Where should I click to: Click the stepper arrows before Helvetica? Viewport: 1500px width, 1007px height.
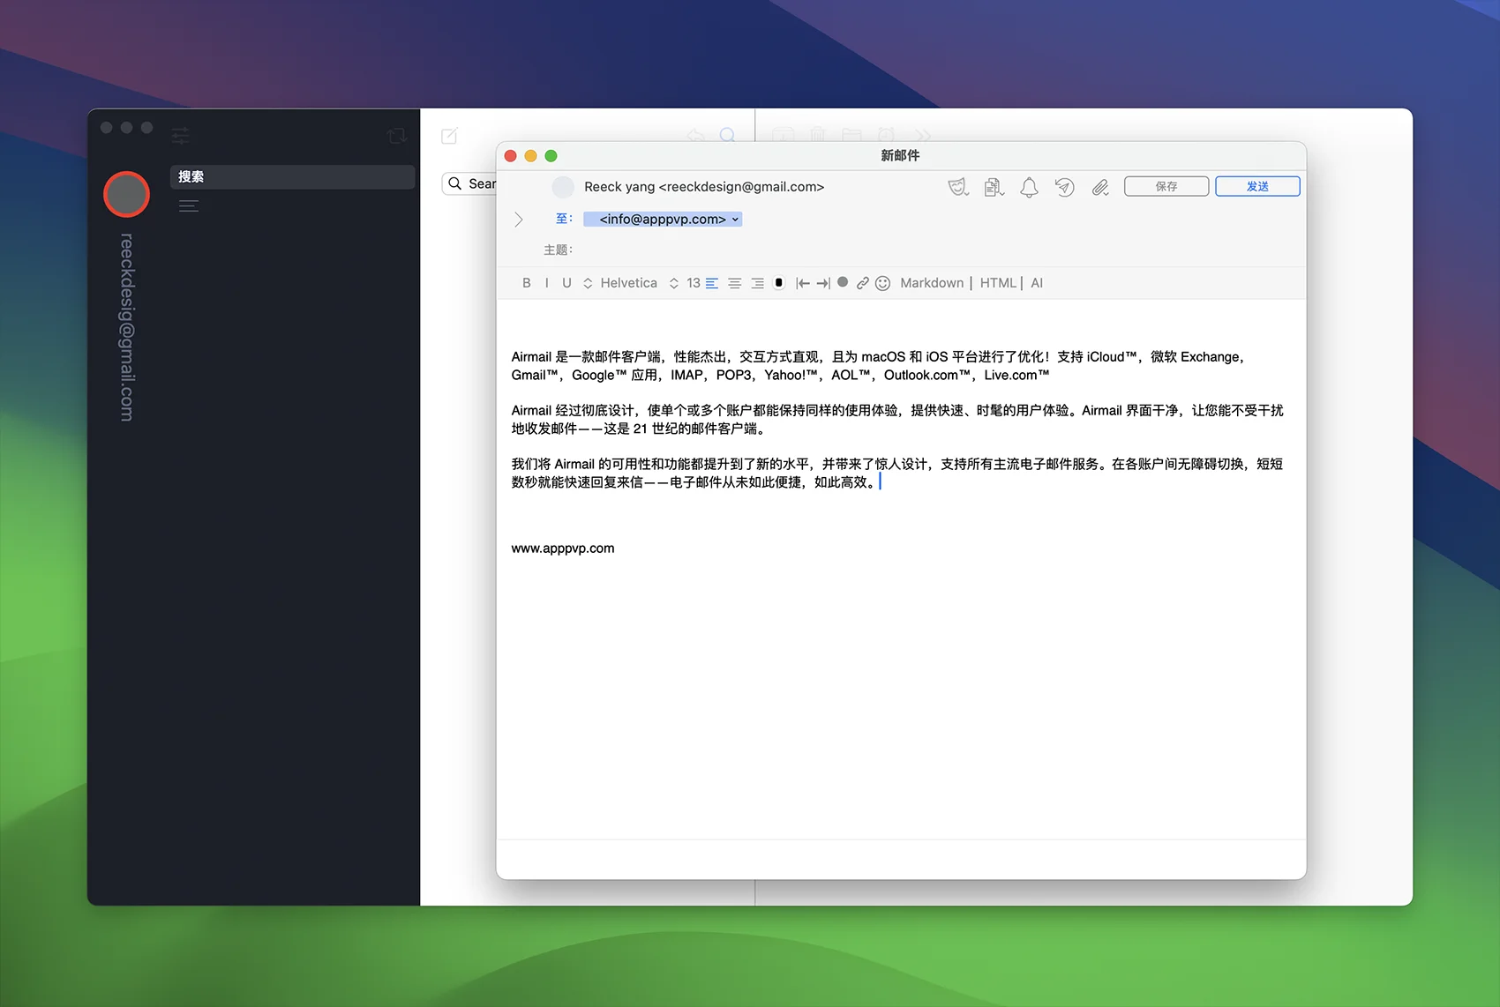588,283
